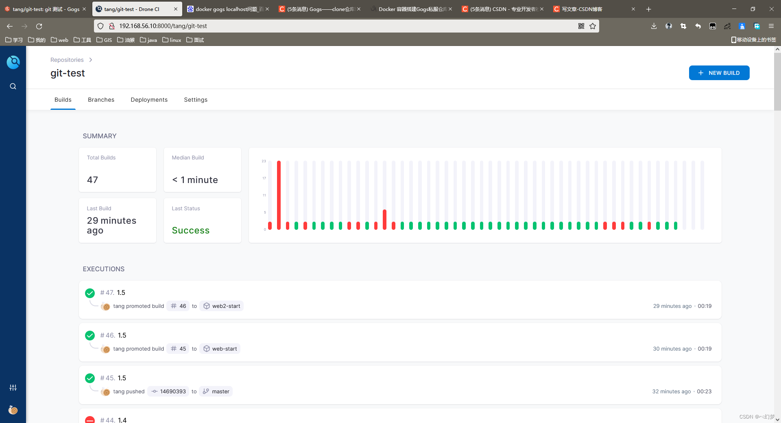Switch to the tang/git-test Gogs browser tab
This screenshot has width=781, height=423.
pos(45,9)
